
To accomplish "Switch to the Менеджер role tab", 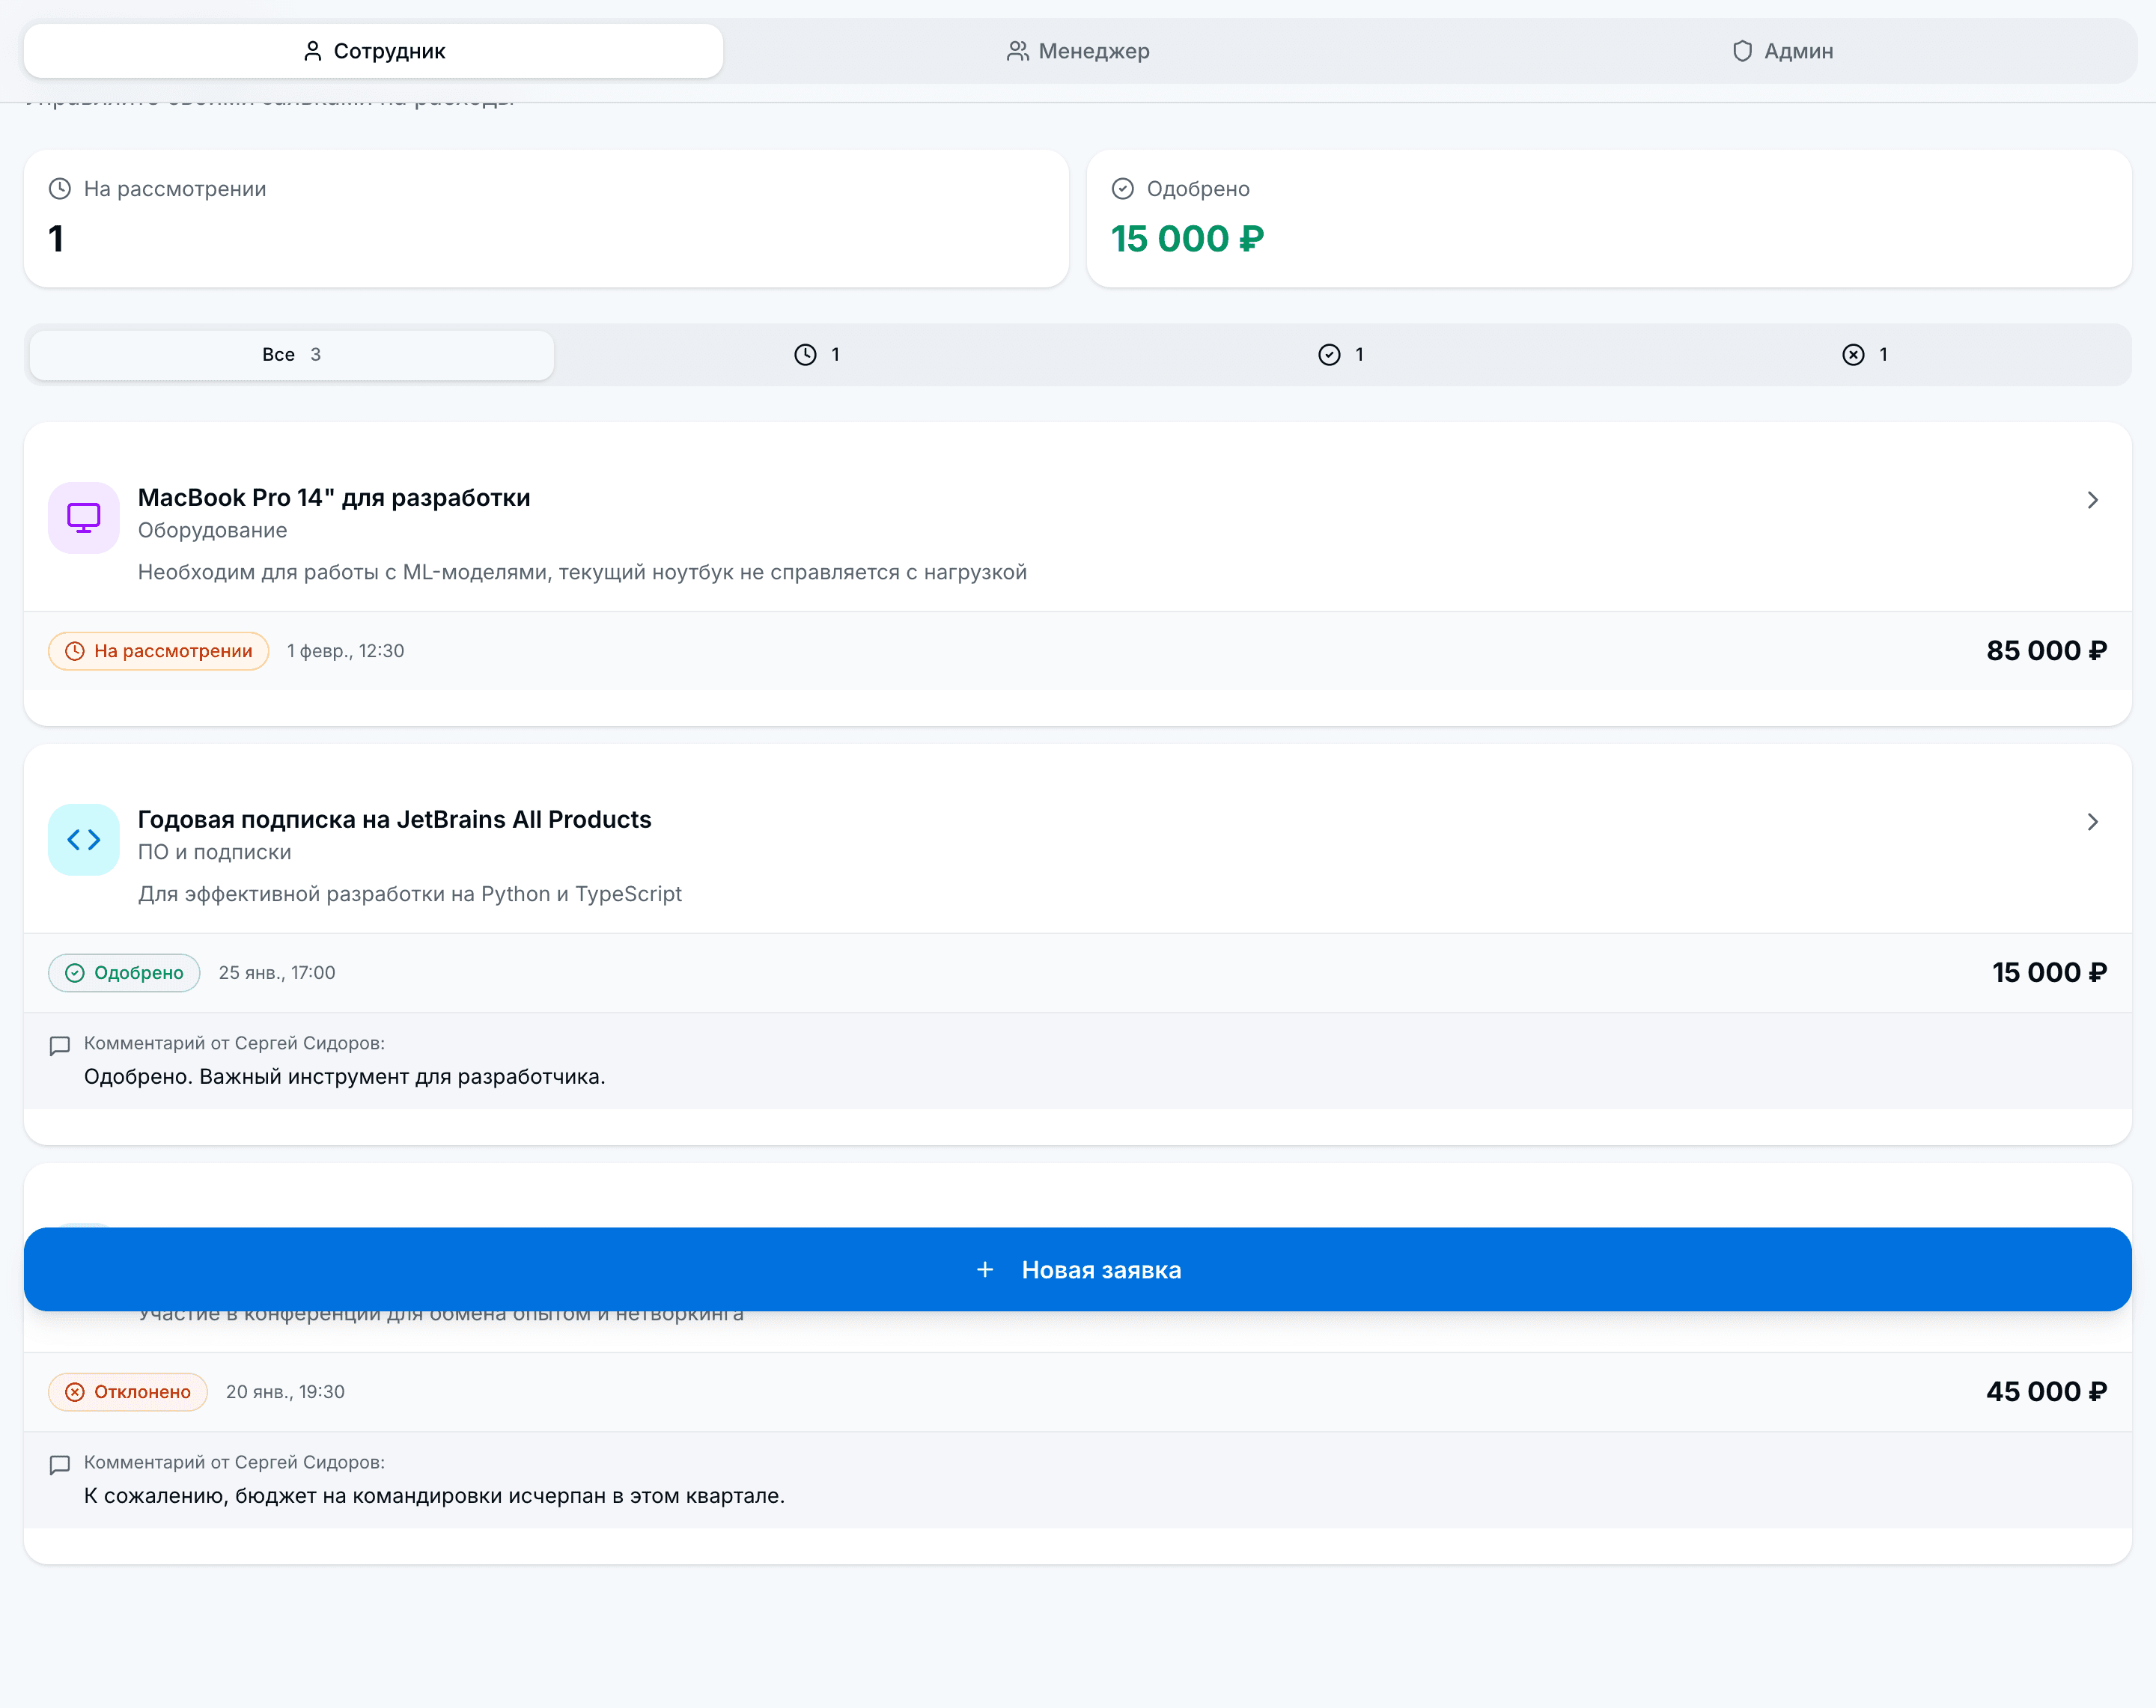I will (x=1078, y=51).
